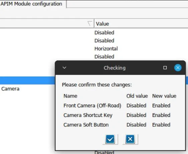Select the highlighted blue row

pos(27,81)
